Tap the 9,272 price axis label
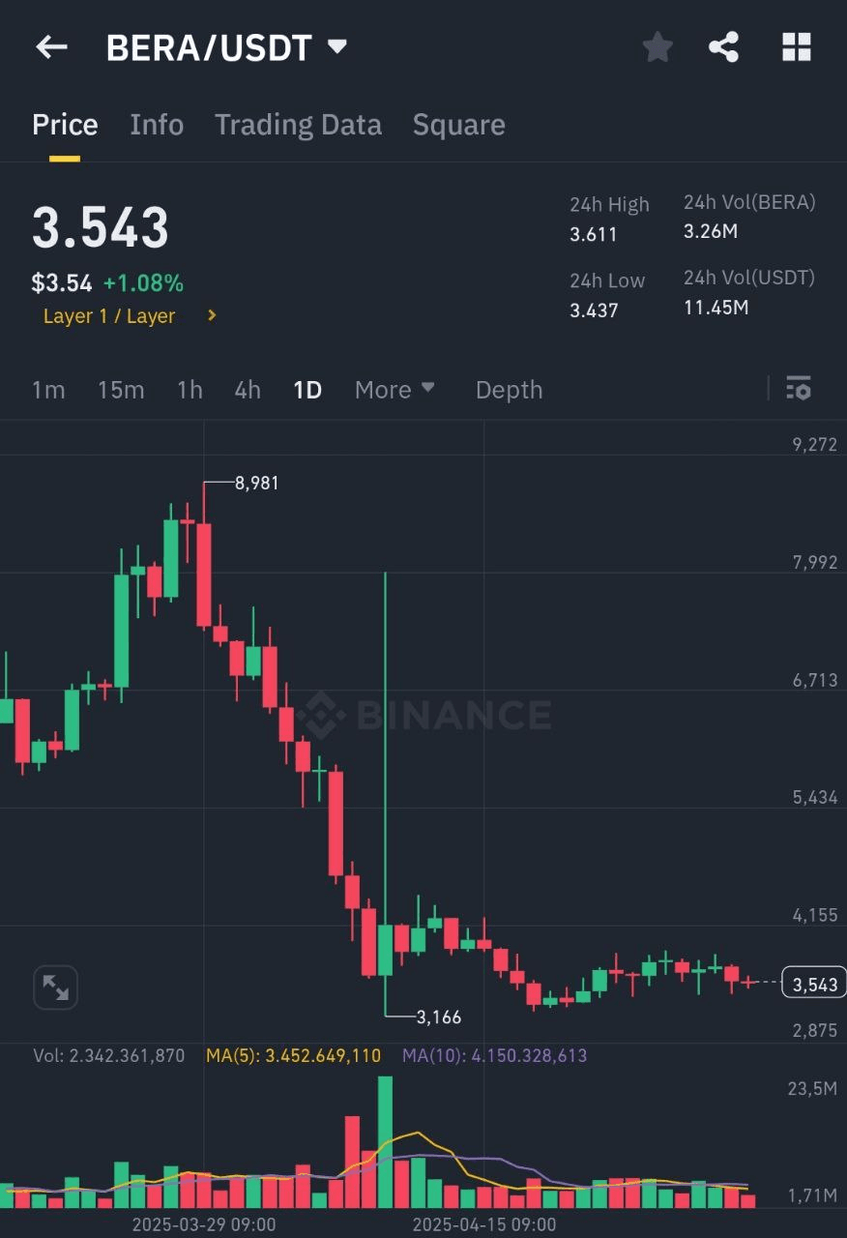 coord(815,445)
